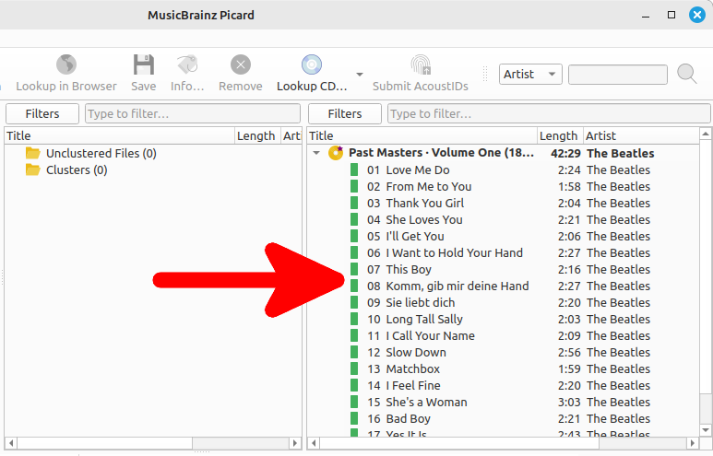Sort right pane by Length column header
The height and width of the screenshot is (456, 713).
point(560,135)
